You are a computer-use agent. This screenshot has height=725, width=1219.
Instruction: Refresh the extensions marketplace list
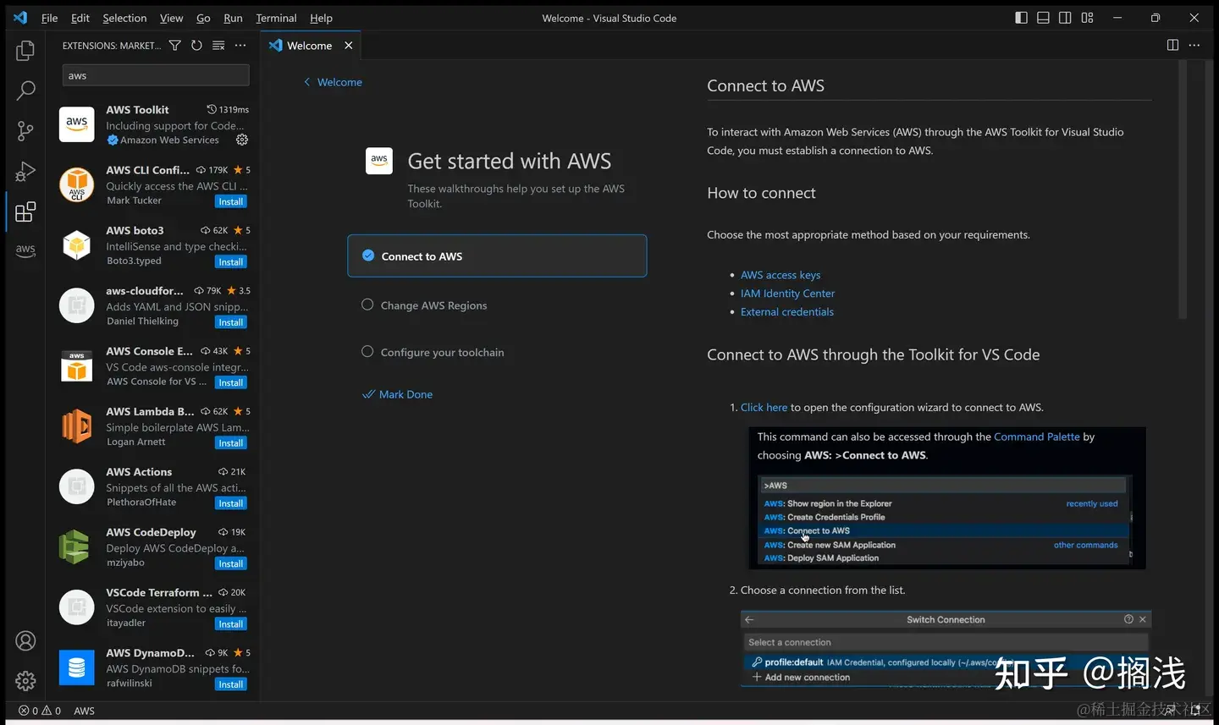coord(196,46)
